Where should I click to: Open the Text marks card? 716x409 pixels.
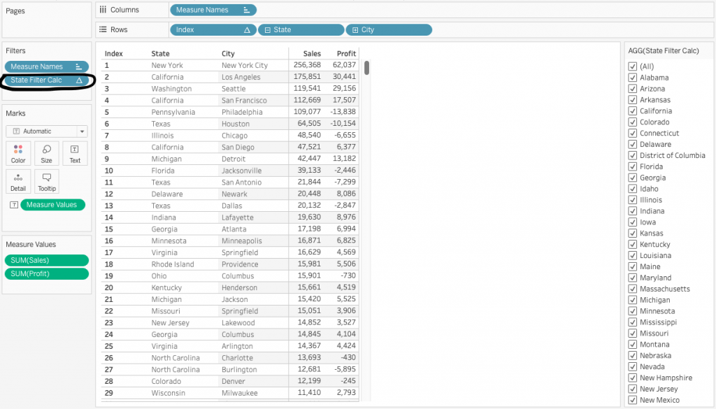[75, 153]
